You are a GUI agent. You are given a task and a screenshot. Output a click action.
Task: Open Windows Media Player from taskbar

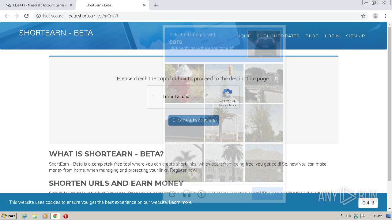(x=45, y=216)
